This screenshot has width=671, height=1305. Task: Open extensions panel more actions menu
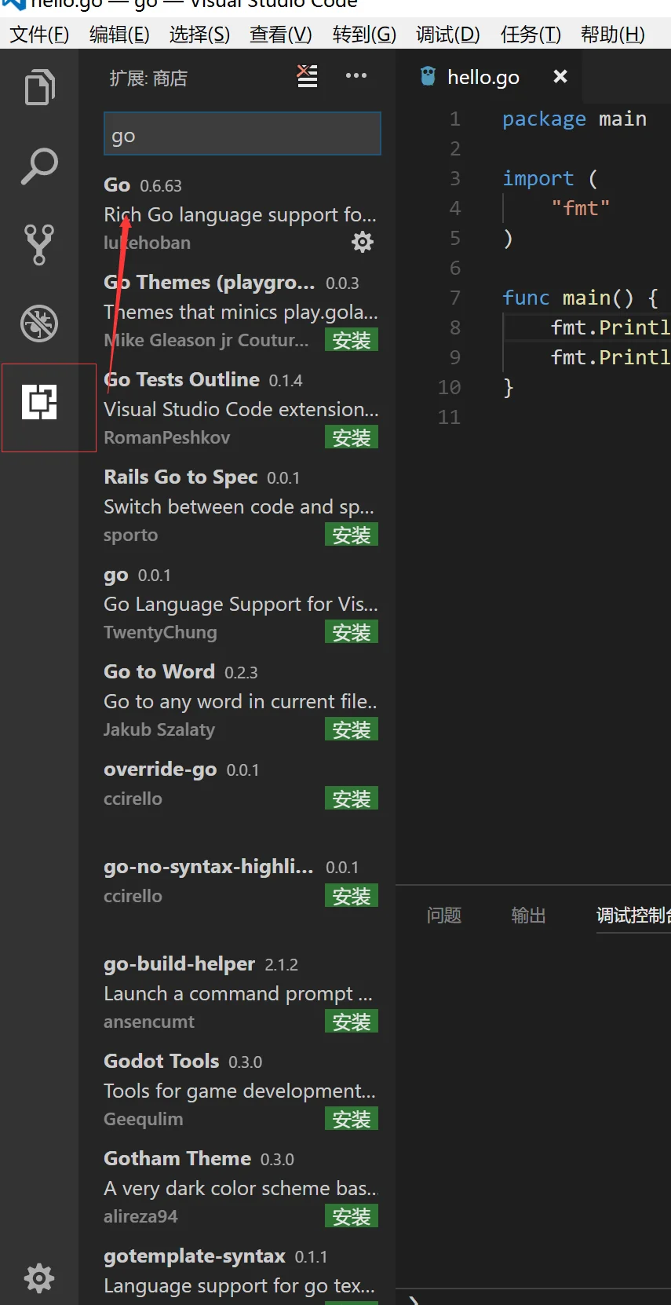point(356,76)
